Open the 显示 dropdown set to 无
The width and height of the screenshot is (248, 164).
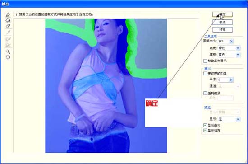229,119
